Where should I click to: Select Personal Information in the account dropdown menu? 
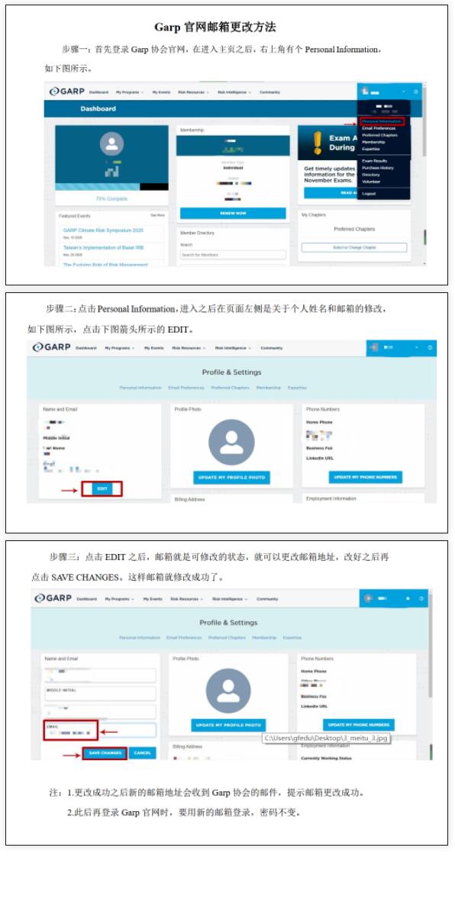click(x=382, y=121)
